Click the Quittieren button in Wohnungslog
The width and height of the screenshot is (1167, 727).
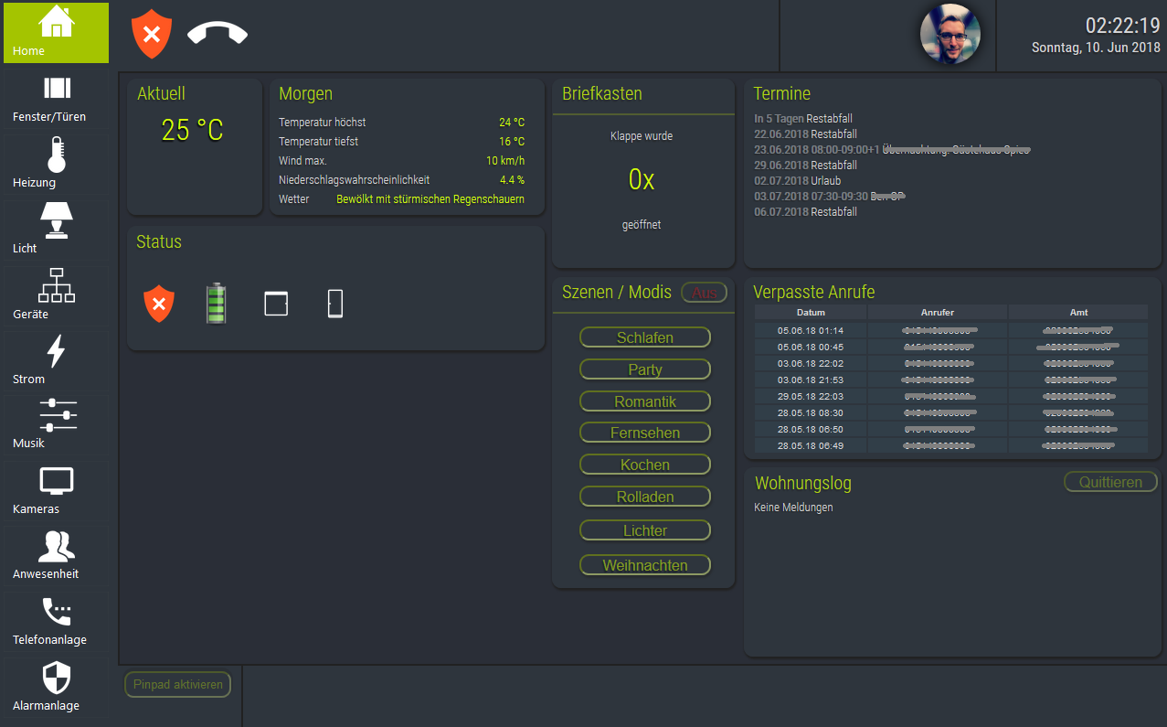[1110, 482]
